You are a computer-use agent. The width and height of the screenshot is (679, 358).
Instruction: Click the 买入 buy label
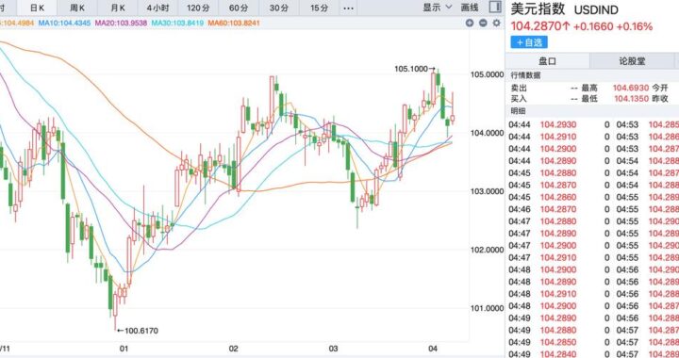(519, 99)
